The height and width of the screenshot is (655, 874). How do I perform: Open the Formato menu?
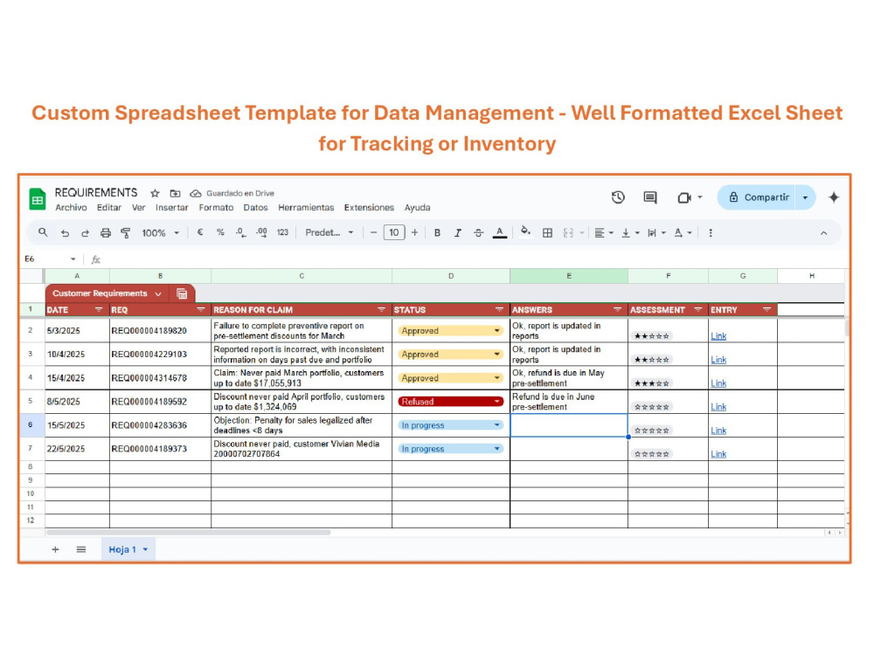pos(216,208)
